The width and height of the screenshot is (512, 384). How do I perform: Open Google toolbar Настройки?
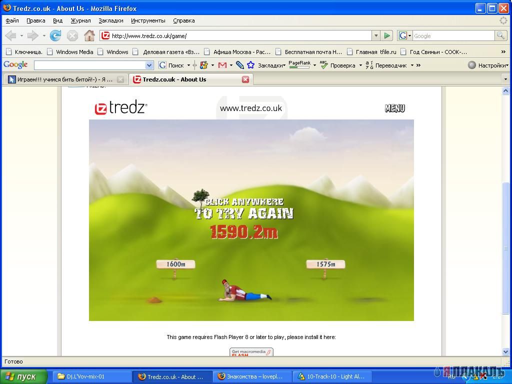click(488, 65)
